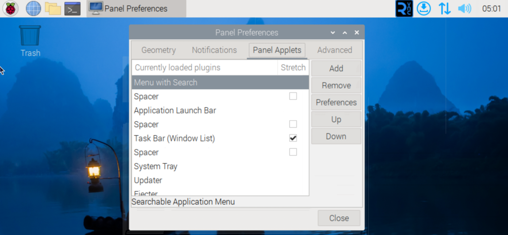Click the Panel Preferences taskbar entry
Viewport: 508px width, 235px height.
(136, 8)
